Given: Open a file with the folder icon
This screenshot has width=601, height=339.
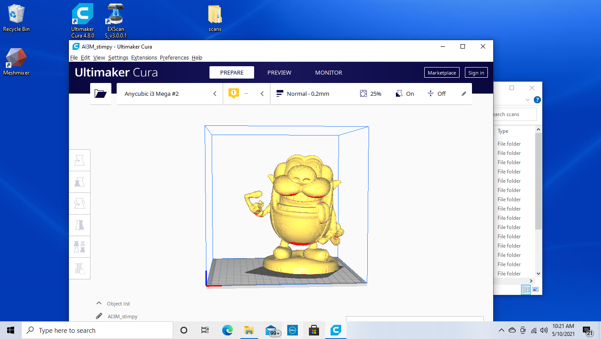Looking at the screenshot, I should tap(101, 94).
